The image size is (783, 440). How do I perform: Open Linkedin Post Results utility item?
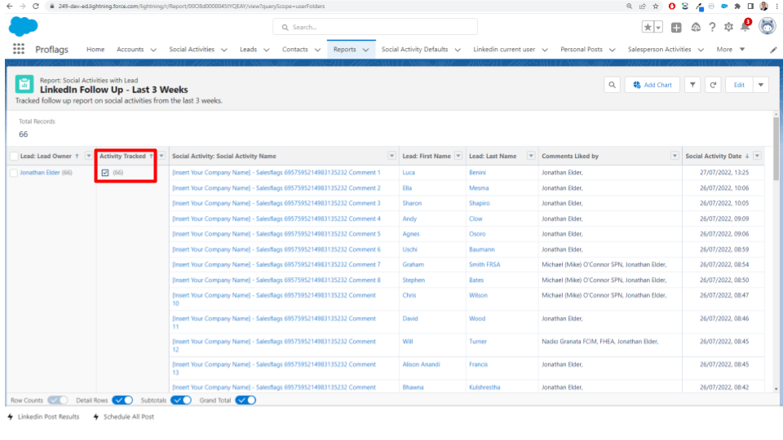pyautogui.click(x=43, y=416)
